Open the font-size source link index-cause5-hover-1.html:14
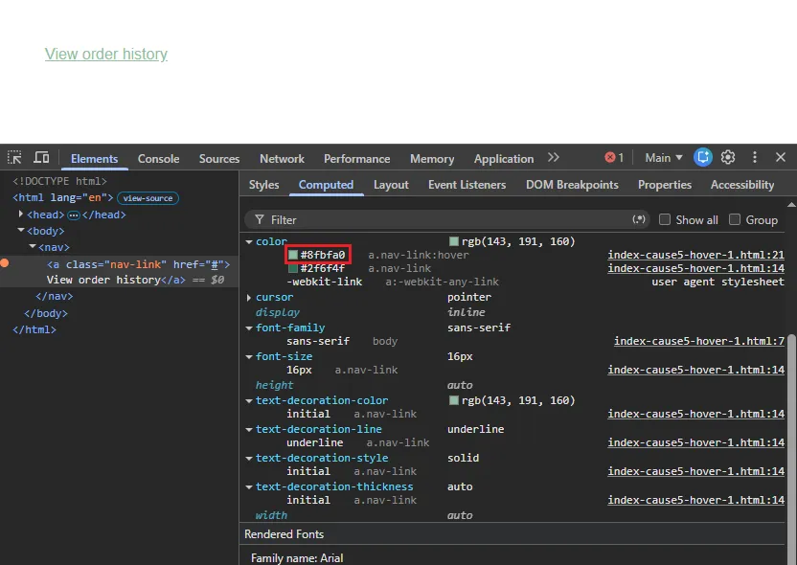Viewport: 797px width, 565px height. (695, 370)
